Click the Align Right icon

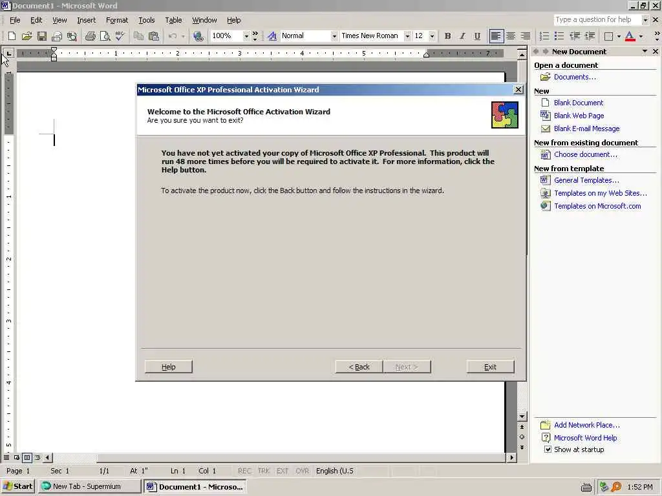pos(525,36)
